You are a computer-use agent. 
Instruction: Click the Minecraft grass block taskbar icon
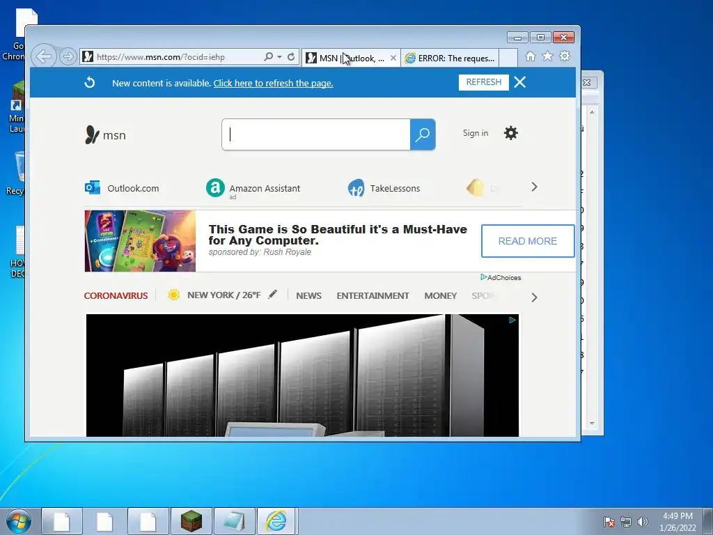[191, 521]
